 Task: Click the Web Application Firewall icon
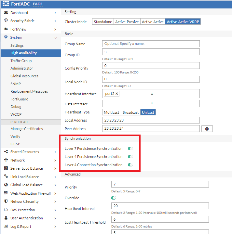6,193
